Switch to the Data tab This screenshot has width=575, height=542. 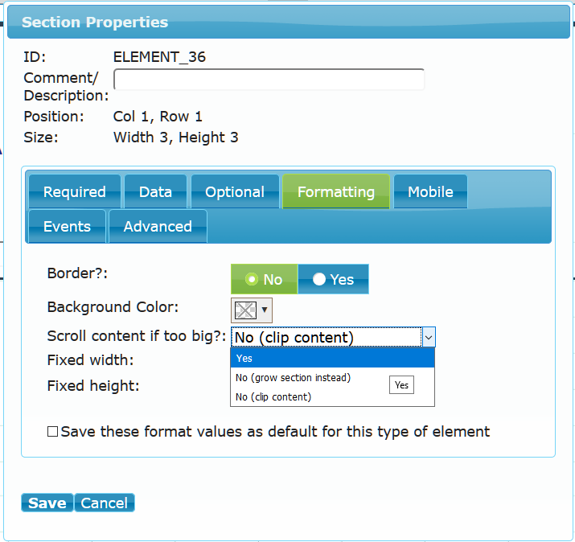(155, 191)
